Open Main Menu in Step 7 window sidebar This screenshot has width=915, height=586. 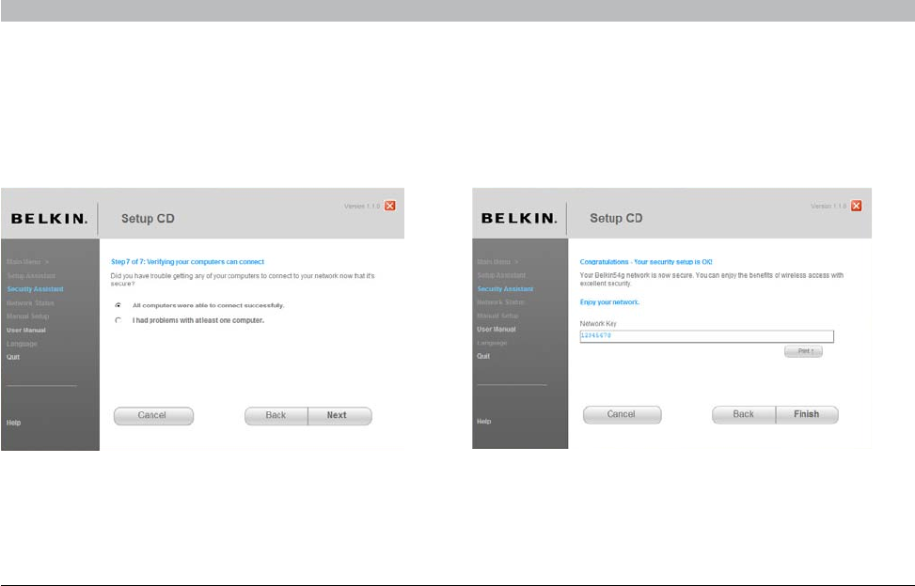[27, 262]
